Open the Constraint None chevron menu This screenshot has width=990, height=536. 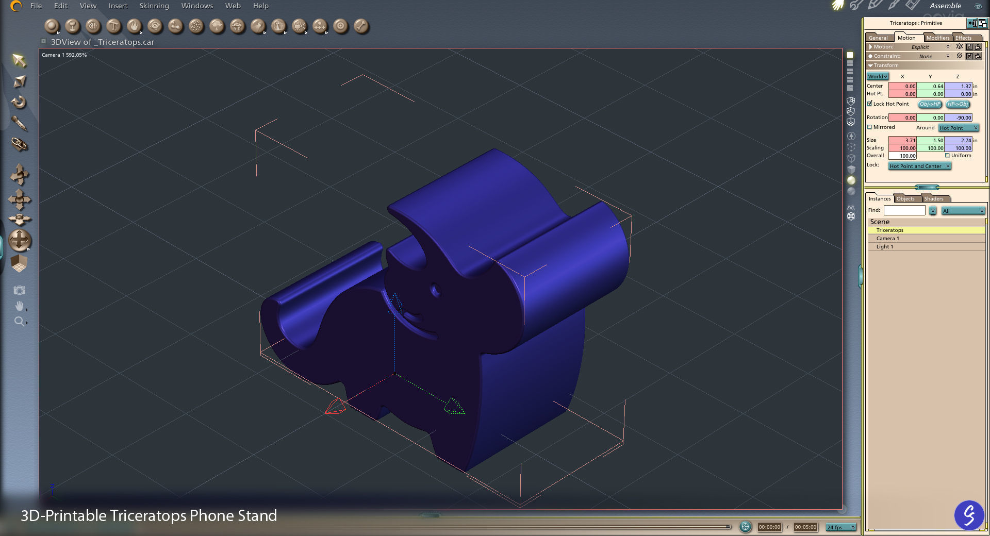948,56
